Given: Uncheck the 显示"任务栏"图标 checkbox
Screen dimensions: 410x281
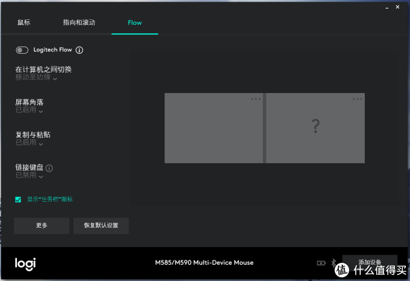Looking at the screenshot, I should pos(18,199).
